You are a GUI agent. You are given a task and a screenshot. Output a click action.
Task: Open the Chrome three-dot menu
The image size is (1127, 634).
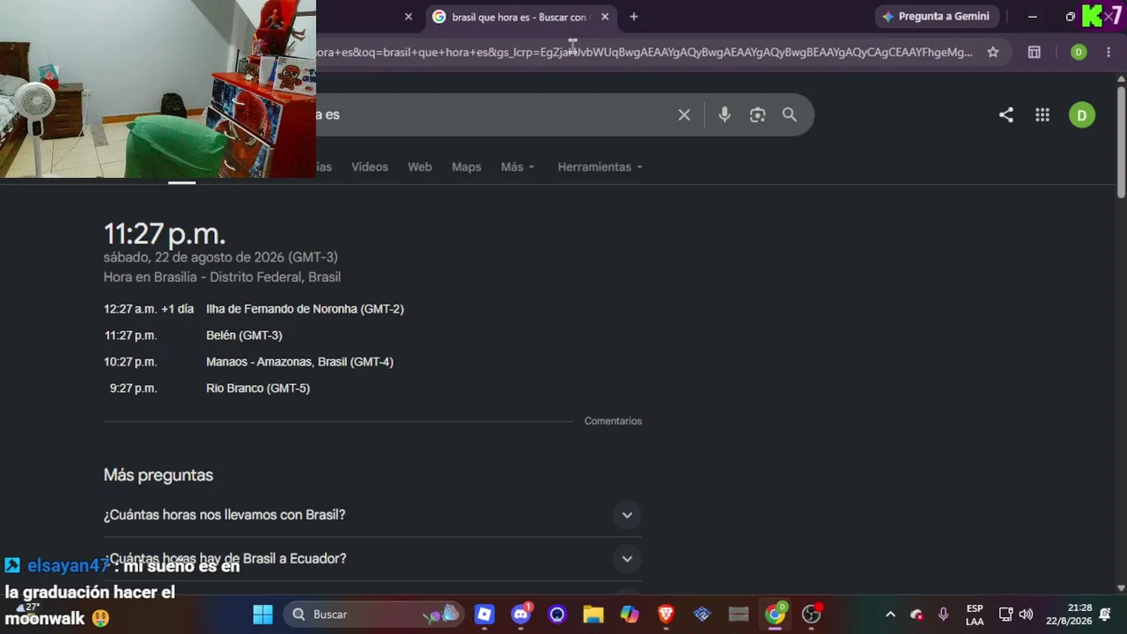(1109, 52)
